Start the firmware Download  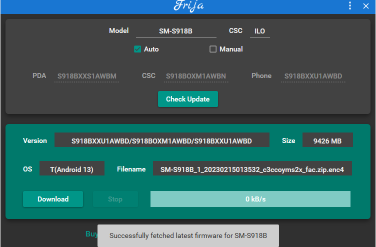point(53,199)
